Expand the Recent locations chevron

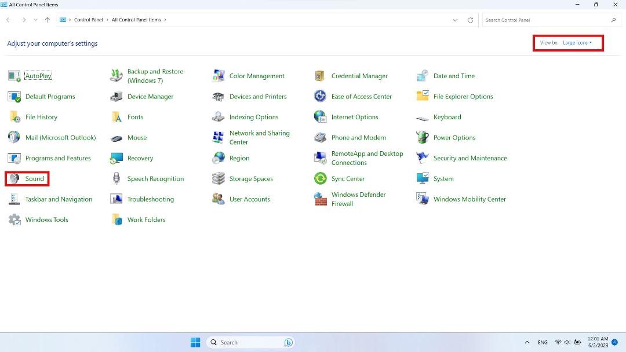[35, 20]
